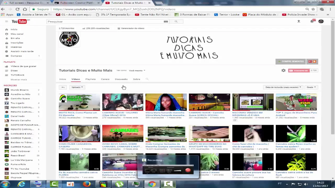Open Google Chrome from the taskbar
The height and width of the screenshot is (188, 335).
(x=152, y=184)
